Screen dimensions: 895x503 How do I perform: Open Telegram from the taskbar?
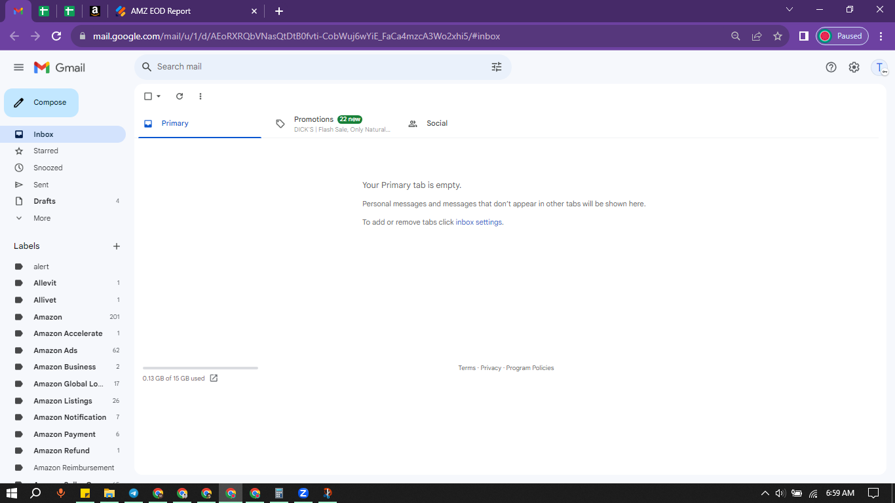point(134,493)
